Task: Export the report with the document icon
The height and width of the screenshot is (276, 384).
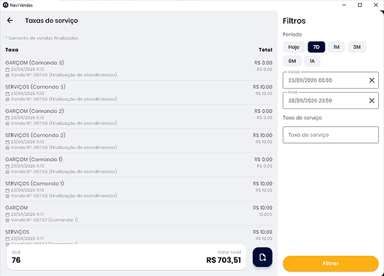Action: [262, 257]
